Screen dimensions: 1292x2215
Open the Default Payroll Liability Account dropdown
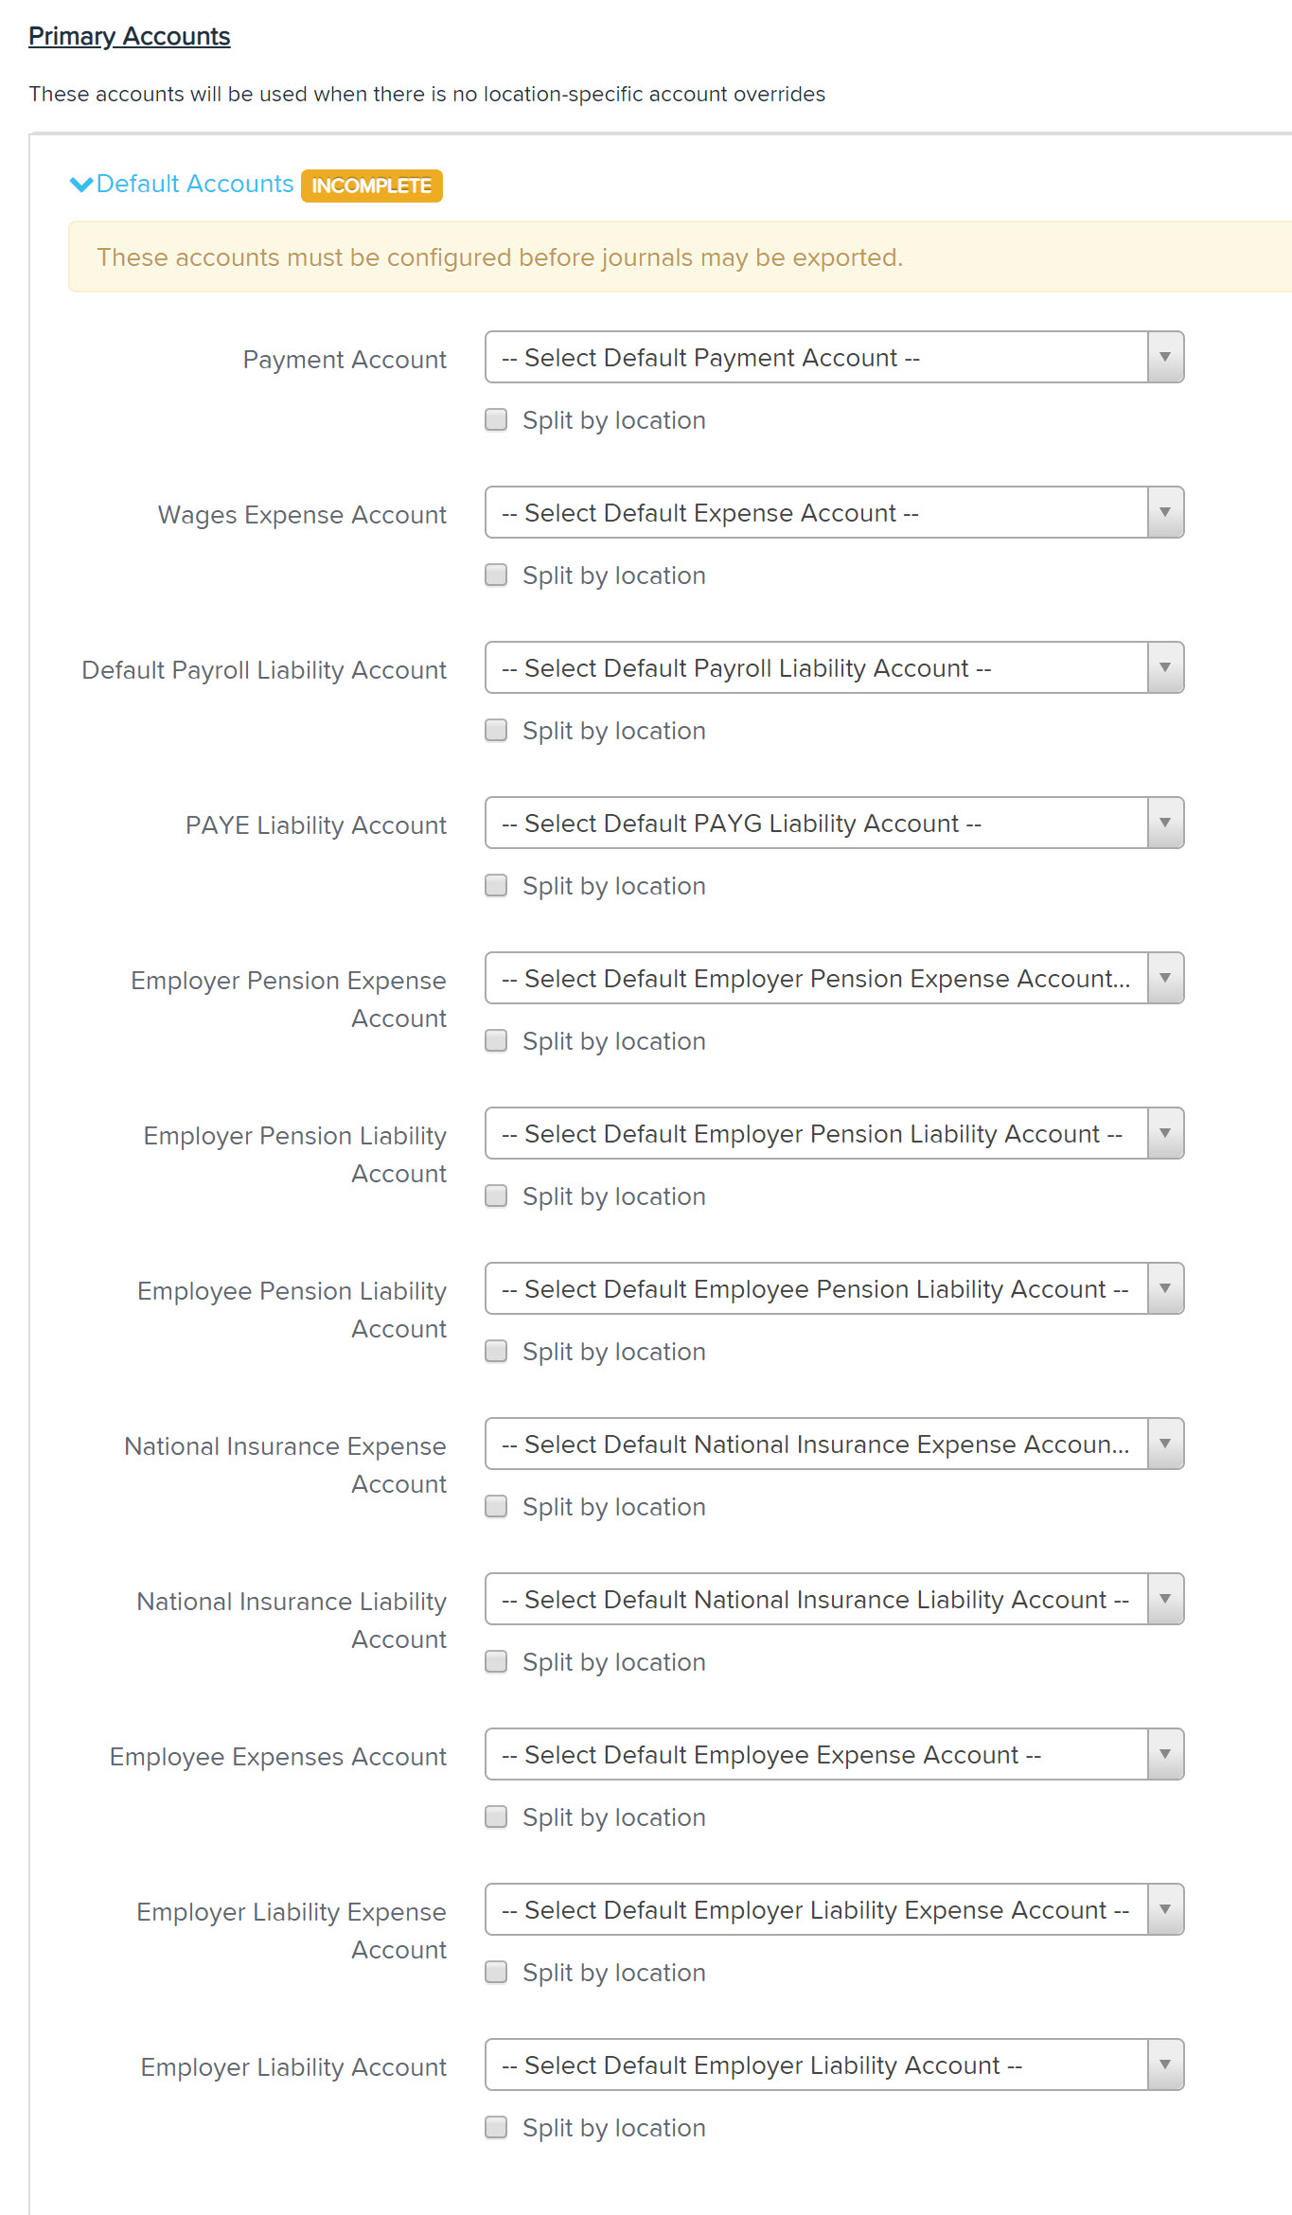point(834,668)
